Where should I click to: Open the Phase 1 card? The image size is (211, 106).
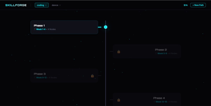[x=64, y=27]
